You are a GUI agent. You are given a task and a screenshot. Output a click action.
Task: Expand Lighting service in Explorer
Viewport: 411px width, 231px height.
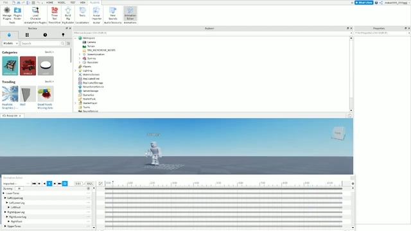tap(76, 71)
